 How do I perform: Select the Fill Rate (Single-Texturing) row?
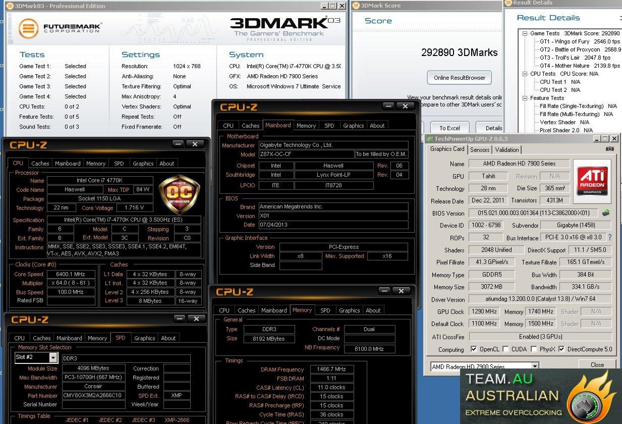pos(578,106)
